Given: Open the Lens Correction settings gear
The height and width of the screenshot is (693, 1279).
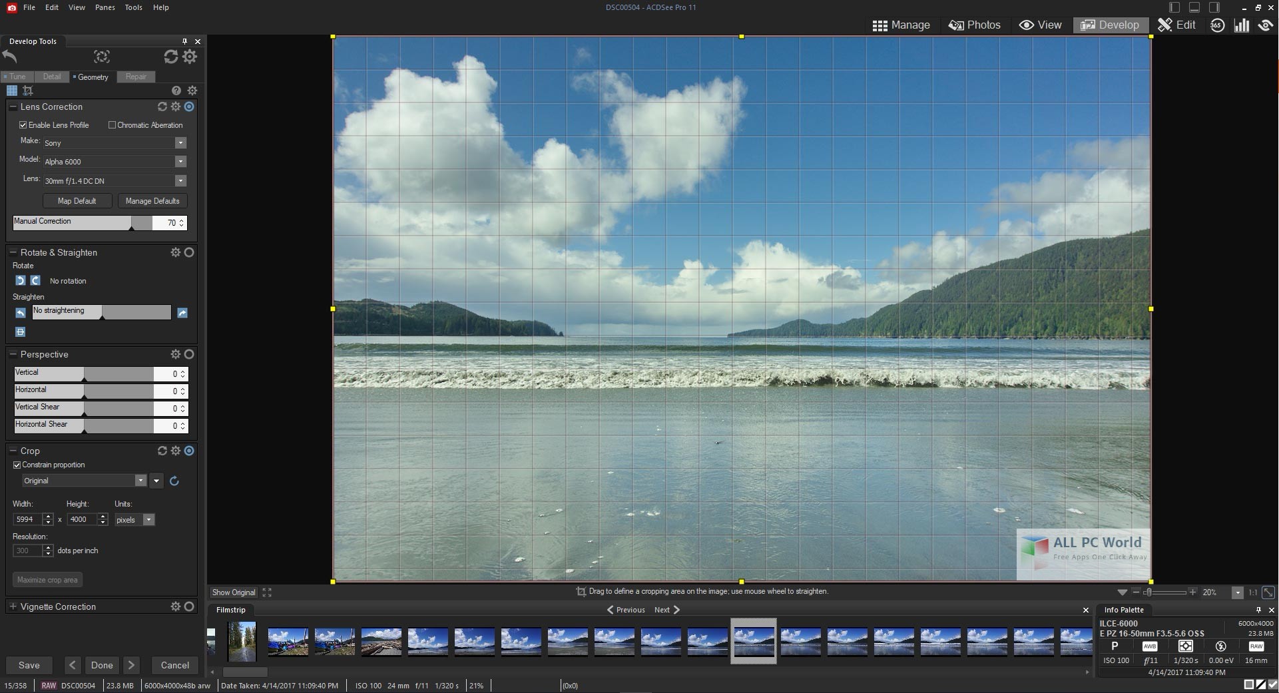Looking at the screenshot, I should (x=176, y=107).
